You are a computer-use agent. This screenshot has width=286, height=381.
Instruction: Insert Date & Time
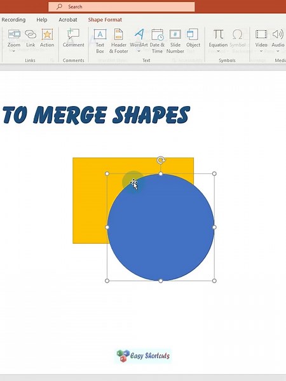pos(157,41)
